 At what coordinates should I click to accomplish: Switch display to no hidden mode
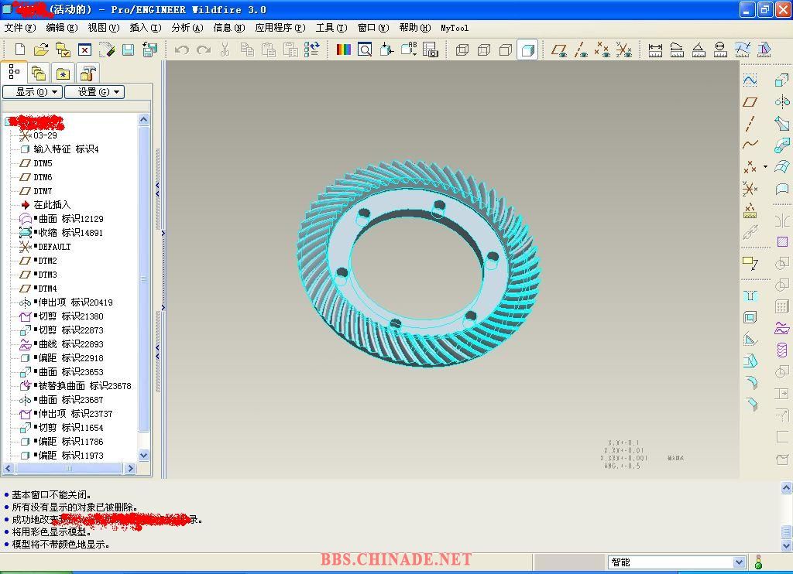[505, 50]
